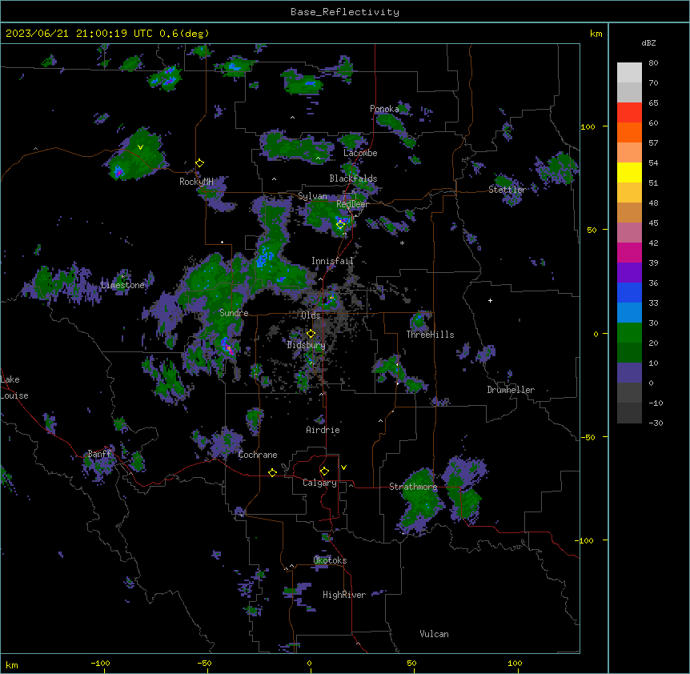Viewport: 690px width, 674px height.
Task: Select the purple 36-39 dBZ legend swatch
Action: [x=629, y=273]
